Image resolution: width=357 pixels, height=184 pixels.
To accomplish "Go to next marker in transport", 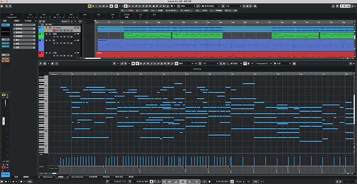I will [x=170, y=181].
